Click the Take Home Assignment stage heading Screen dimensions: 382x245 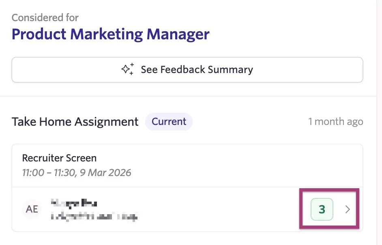coord(75,122)
